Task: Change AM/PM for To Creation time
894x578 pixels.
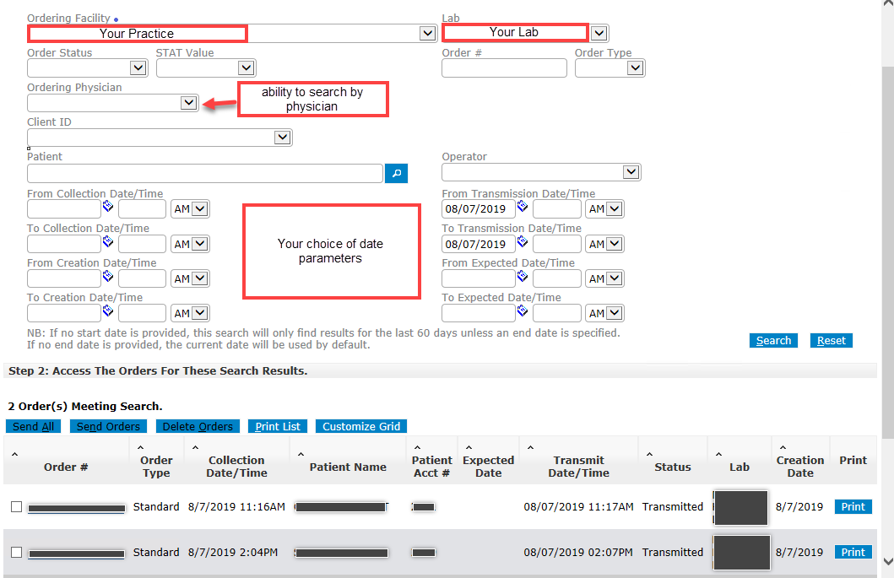Action: pos(191,314)
